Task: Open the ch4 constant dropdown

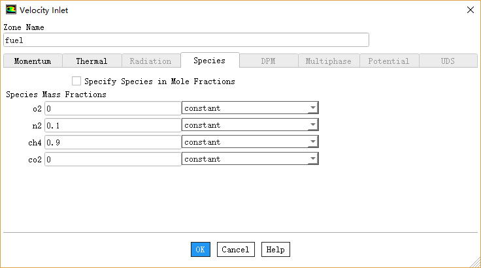Action: [313, 142]
